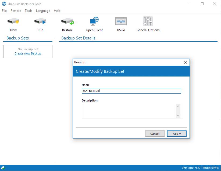Click the Create/Modify Backup Set header
The height and width of the screenshot is (171, 221).
point(100,71)
